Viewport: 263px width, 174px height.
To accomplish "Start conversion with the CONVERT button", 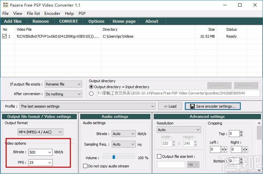I will pos(69,21).
